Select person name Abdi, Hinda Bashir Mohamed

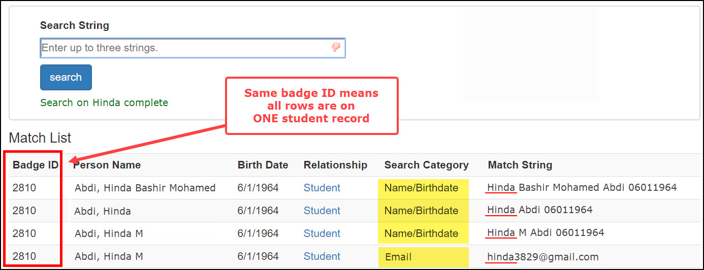click(145, 188)
